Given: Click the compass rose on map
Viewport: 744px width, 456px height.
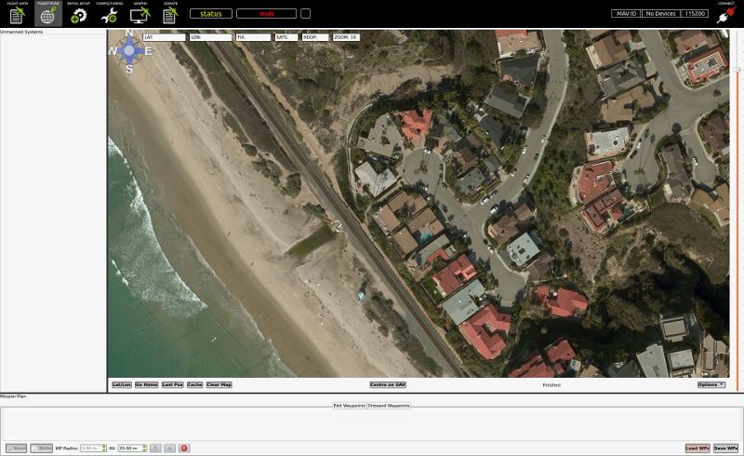Looking at the screenshot, I should coord(128,50).
